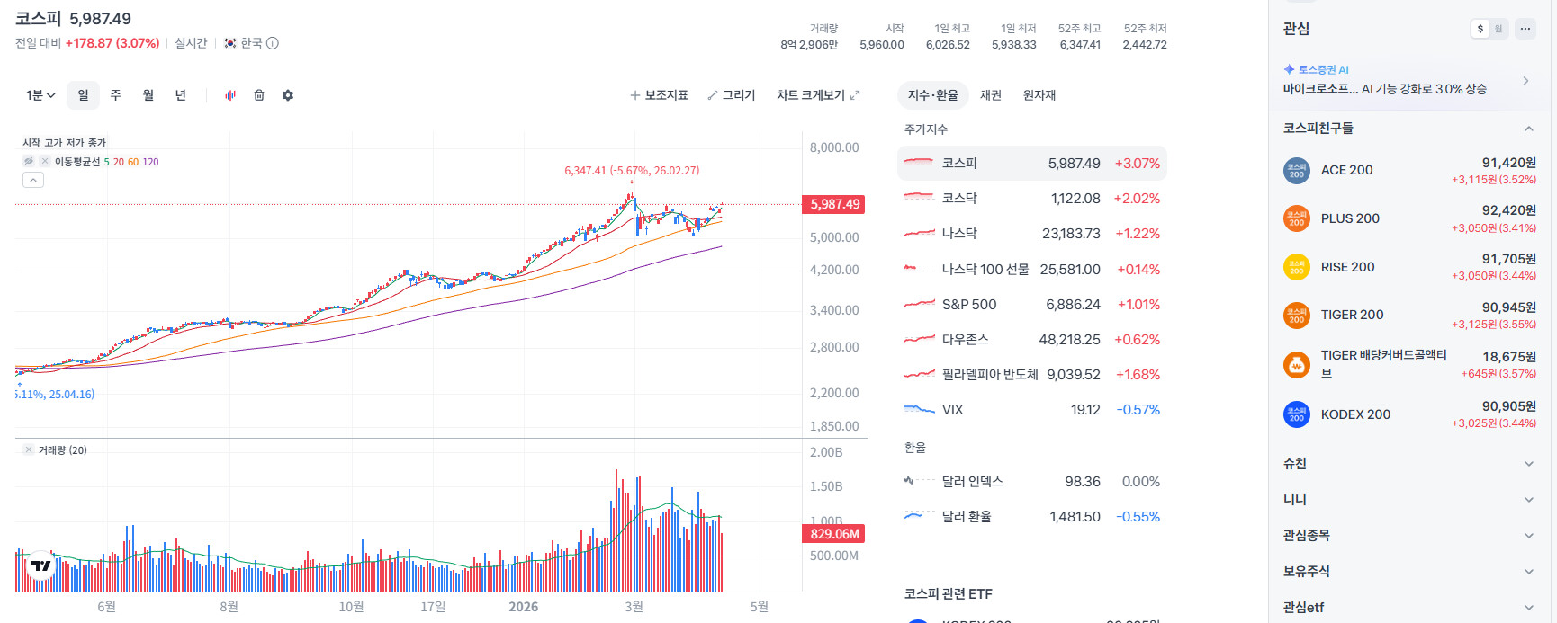Click the info icon next to 한국
This screenshot has width=1557, height=623.
273,43
